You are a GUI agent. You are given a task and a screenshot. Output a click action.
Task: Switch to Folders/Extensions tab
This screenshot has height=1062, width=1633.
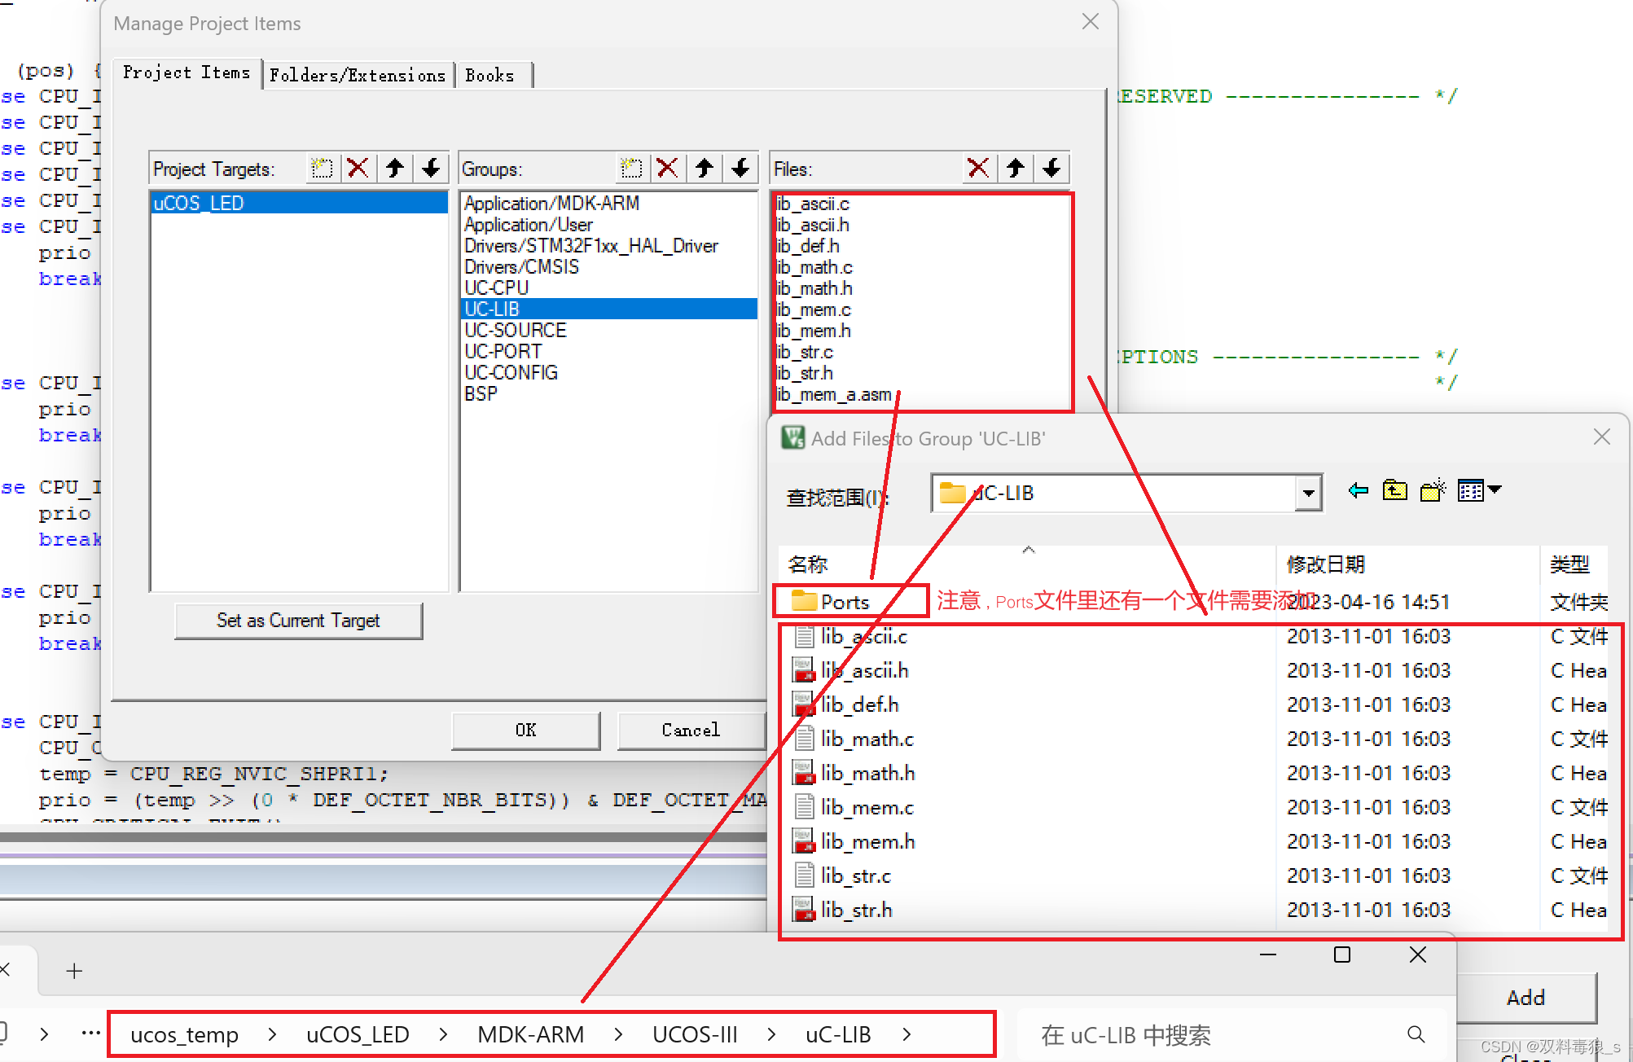(x=358, y=75)
